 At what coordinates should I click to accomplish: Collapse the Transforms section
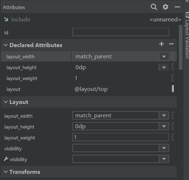click(6, 172)
